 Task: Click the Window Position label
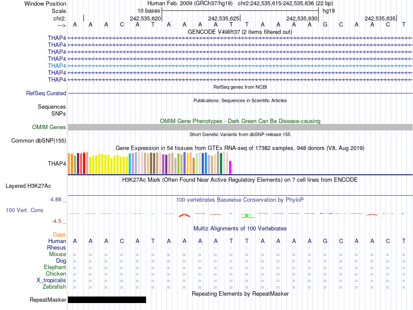(45, 3)
